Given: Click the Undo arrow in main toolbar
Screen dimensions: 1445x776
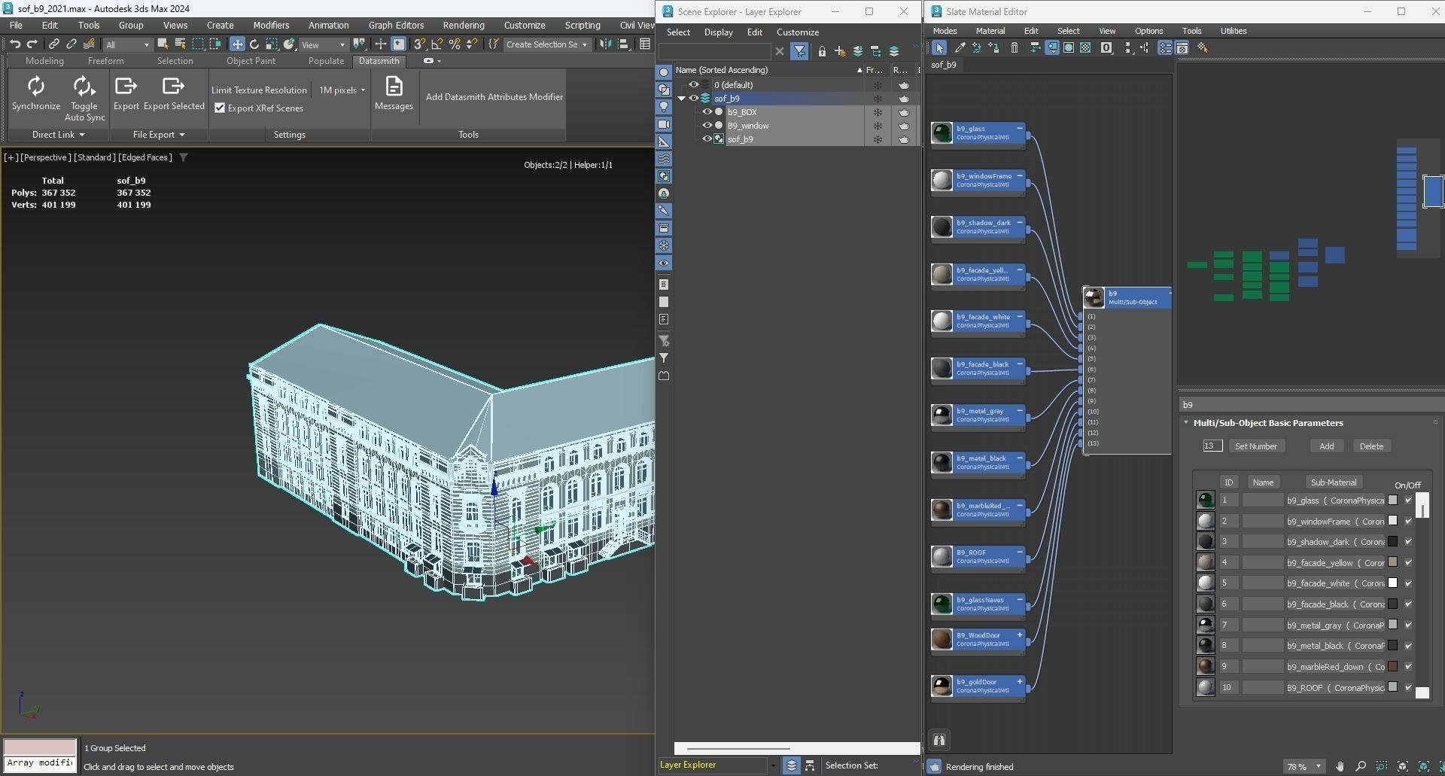Looking at the screenshot, I should [15, 44].
